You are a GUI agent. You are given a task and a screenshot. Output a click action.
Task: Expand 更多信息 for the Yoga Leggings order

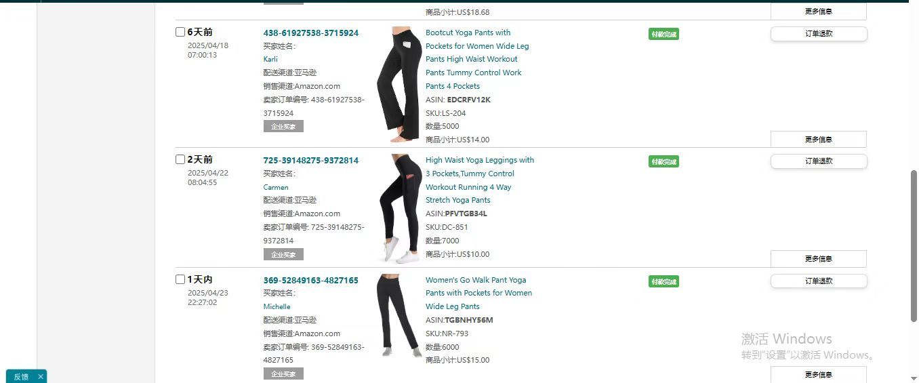pyautogui.click(x=819, y=258)
